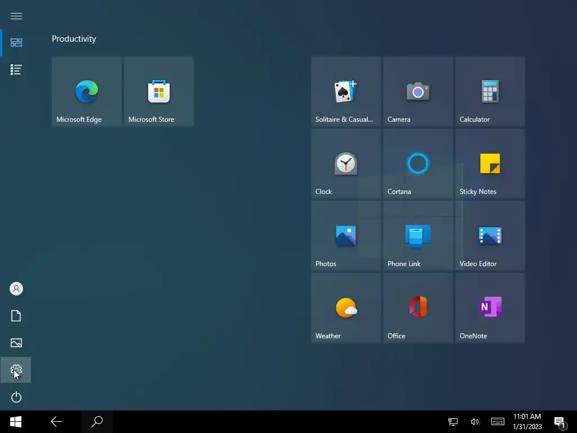Open Settings via the gear icon
Image resolution: width=577 pixels, height=433 pixels.
[16, 370]
